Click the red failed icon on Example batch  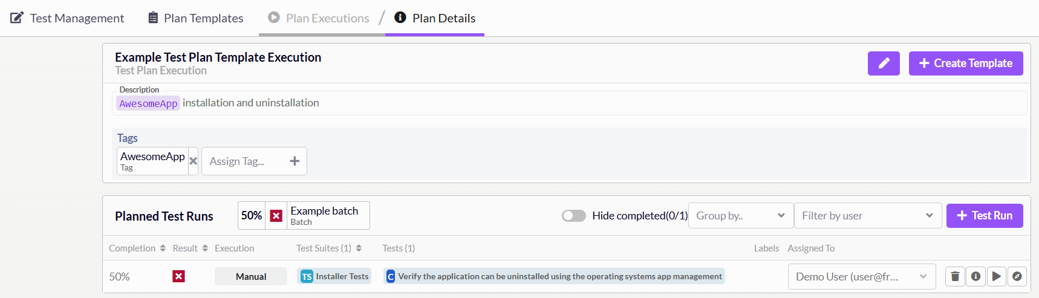[x=276, y=216]
